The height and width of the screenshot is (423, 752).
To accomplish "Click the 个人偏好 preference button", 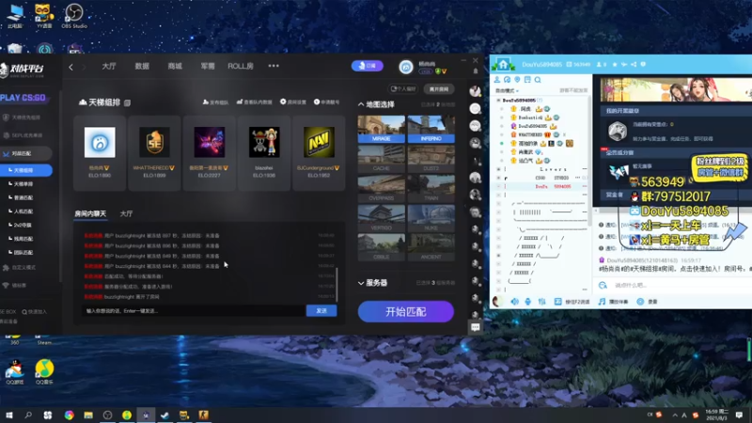I will point(403,89).
